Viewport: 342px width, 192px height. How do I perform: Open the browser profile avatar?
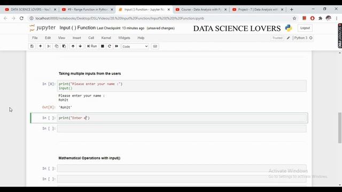pos(329,18)
